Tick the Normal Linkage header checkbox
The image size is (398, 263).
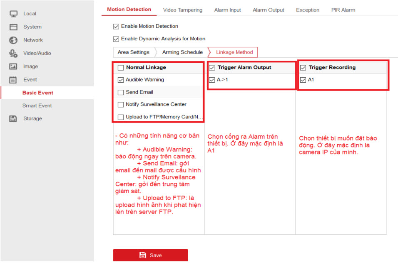click(x=121, y=68)
